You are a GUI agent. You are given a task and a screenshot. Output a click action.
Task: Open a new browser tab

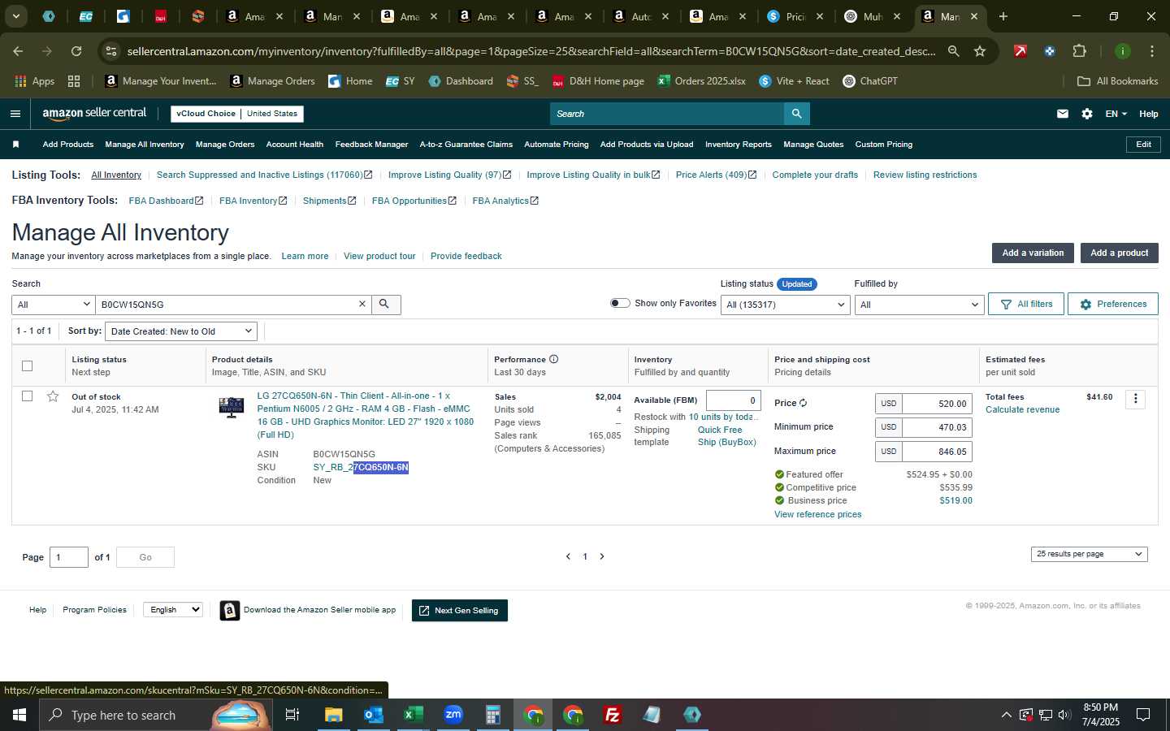pos(1003,16)
